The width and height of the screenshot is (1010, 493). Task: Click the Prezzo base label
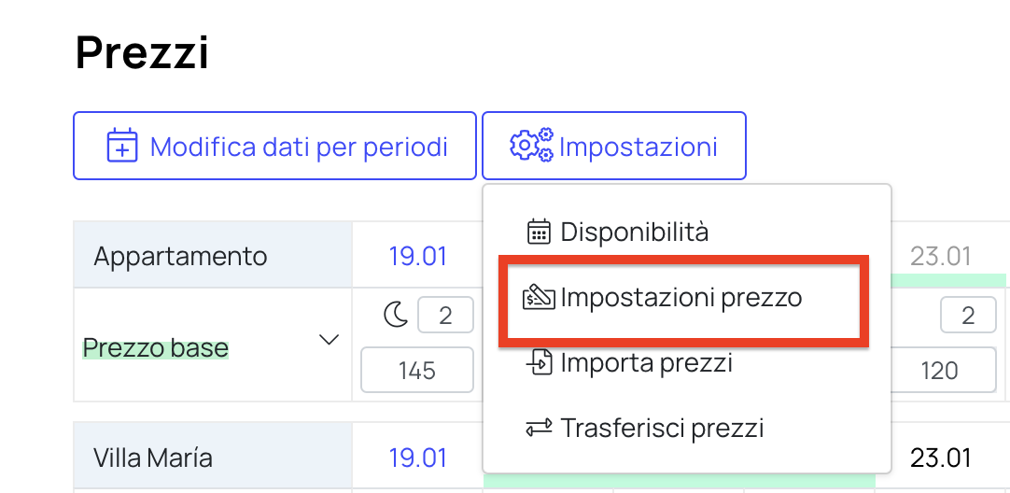[156, 348]
